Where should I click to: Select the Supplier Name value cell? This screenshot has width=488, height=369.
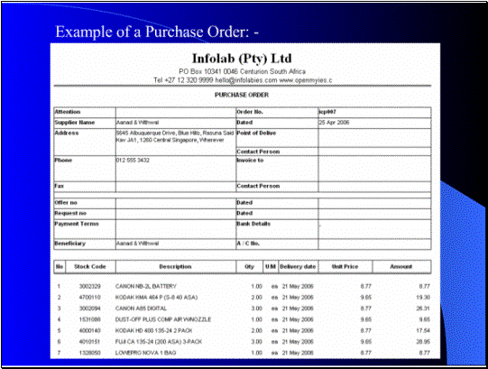(176, 123)
